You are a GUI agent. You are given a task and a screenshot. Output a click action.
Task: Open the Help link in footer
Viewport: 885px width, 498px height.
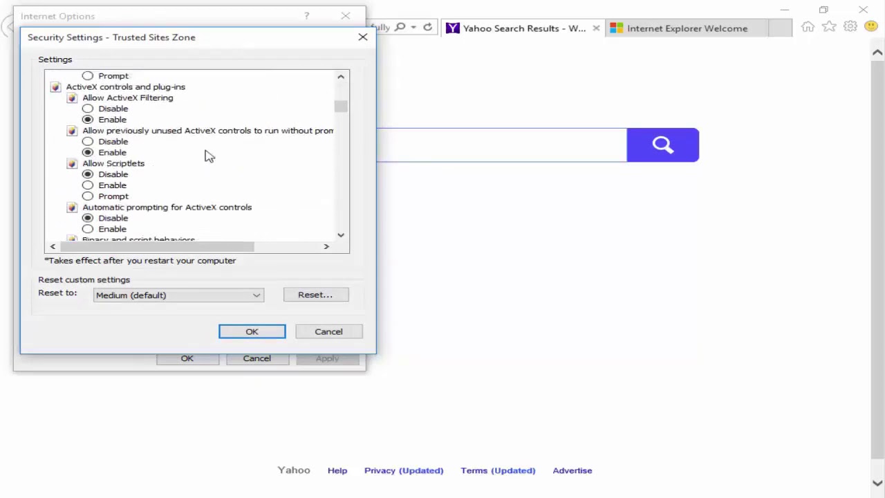point(337,470)
